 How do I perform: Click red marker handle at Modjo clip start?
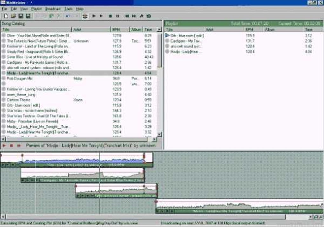[x=156, y=201]
